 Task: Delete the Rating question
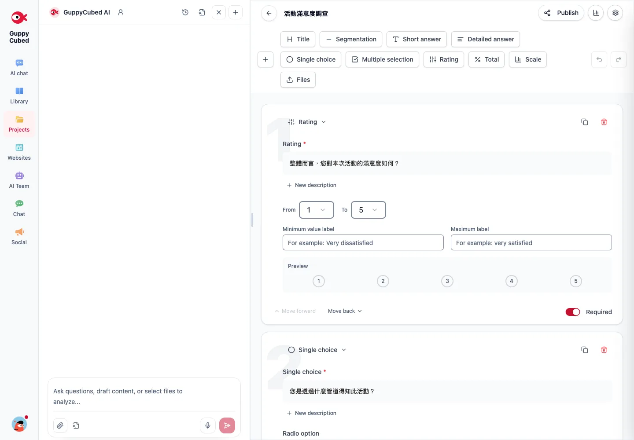point(604,122)
